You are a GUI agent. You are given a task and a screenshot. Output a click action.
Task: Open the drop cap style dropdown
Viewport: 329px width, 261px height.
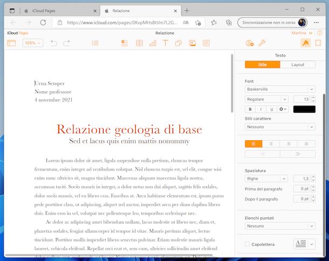[311, 244]
